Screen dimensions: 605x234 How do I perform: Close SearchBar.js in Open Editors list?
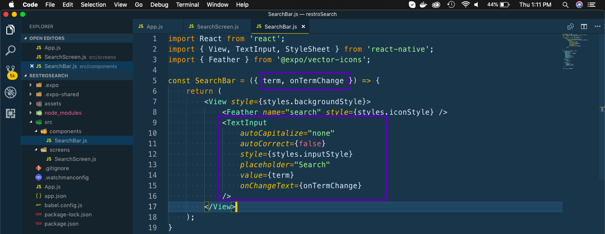click(x=32, y=66)
